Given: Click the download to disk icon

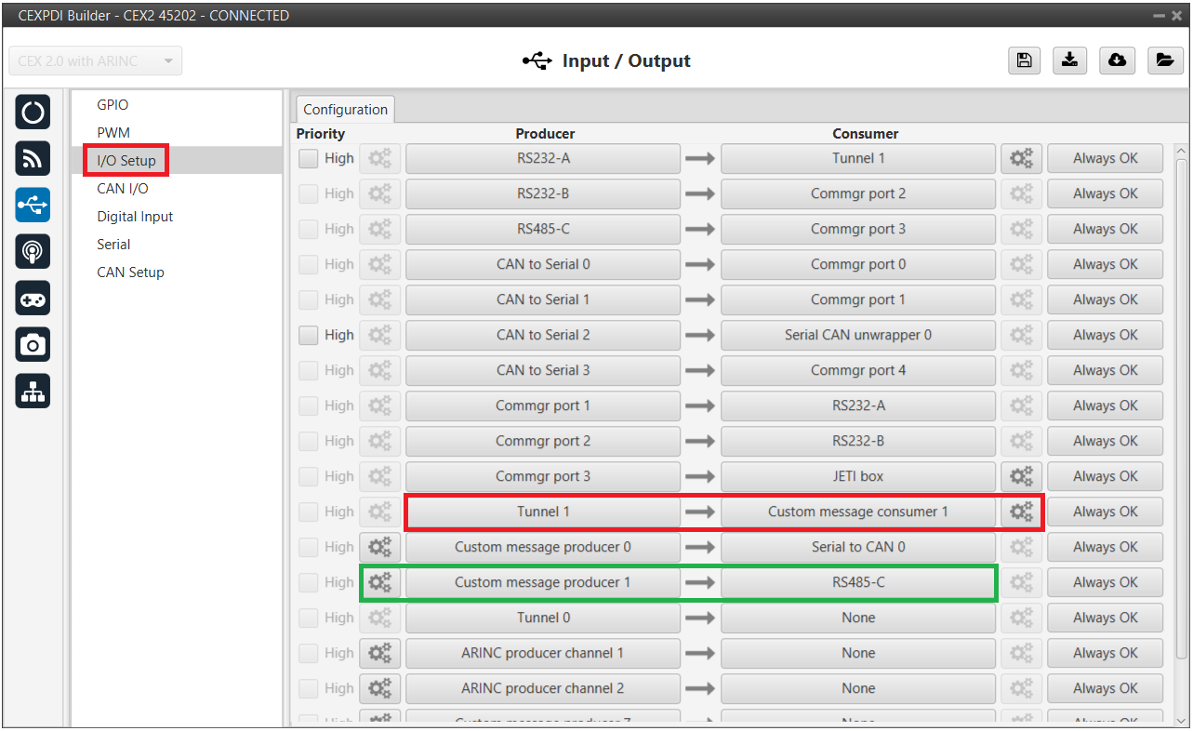Looking at the screenshot, I should 1070,60.
